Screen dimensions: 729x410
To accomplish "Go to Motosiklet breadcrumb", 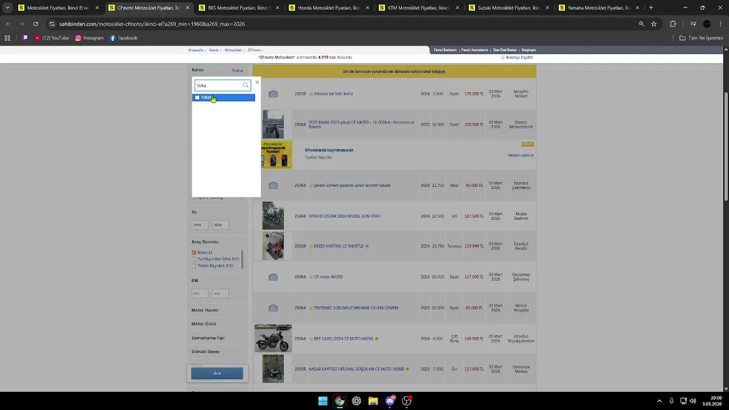I will 233,50.
